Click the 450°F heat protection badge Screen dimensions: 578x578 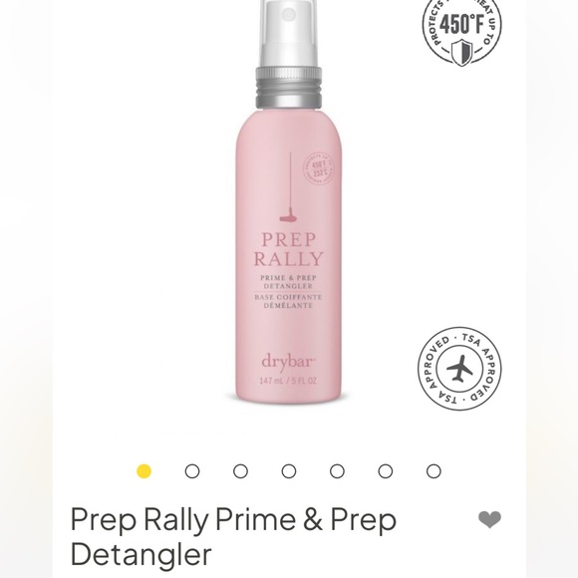point(461,28)
